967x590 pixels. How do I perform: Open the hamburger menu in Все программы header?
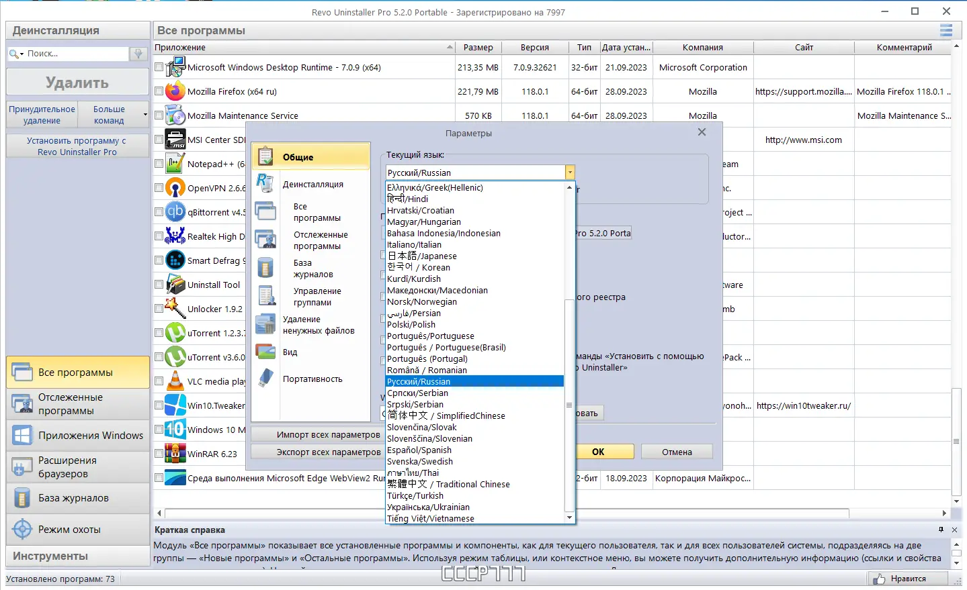(x=946, y=30)
